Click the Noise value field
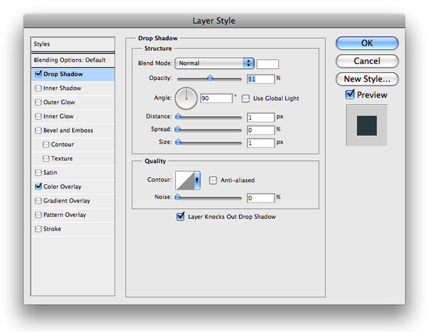Image resolution: width=428 pixels, height=332 pixels. point(261,198)
